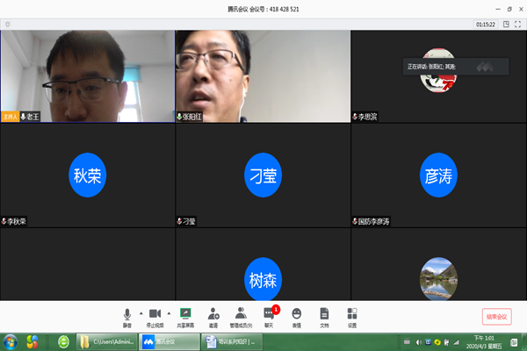Click the meeting title 会议号 418 428 521
Image resolution: width=527 pixels, height=351 pixels.
click(263, 9)
